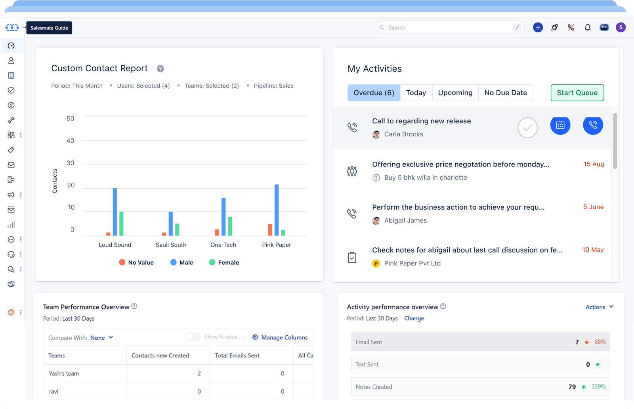This screenshot has width=634, height=409.
Task: Open the Actions dropdown menu
Action: click(x=599, y=307)
